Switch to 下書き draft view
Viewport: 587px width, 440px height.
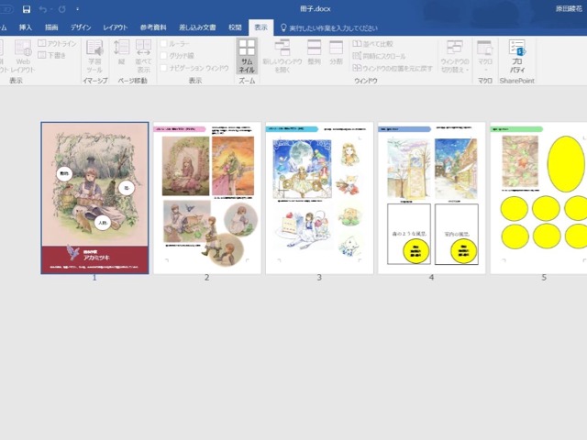click(52, 55)
